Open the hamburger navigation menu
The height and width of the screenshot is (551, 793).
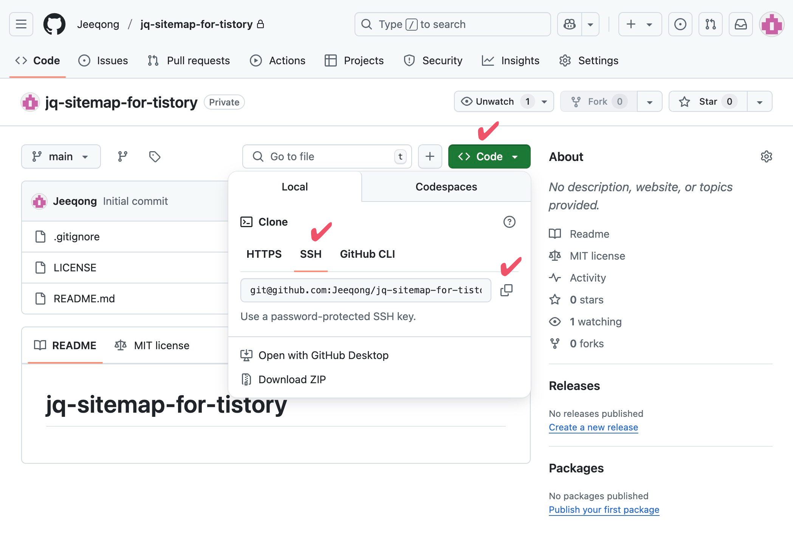pos(21,24)
